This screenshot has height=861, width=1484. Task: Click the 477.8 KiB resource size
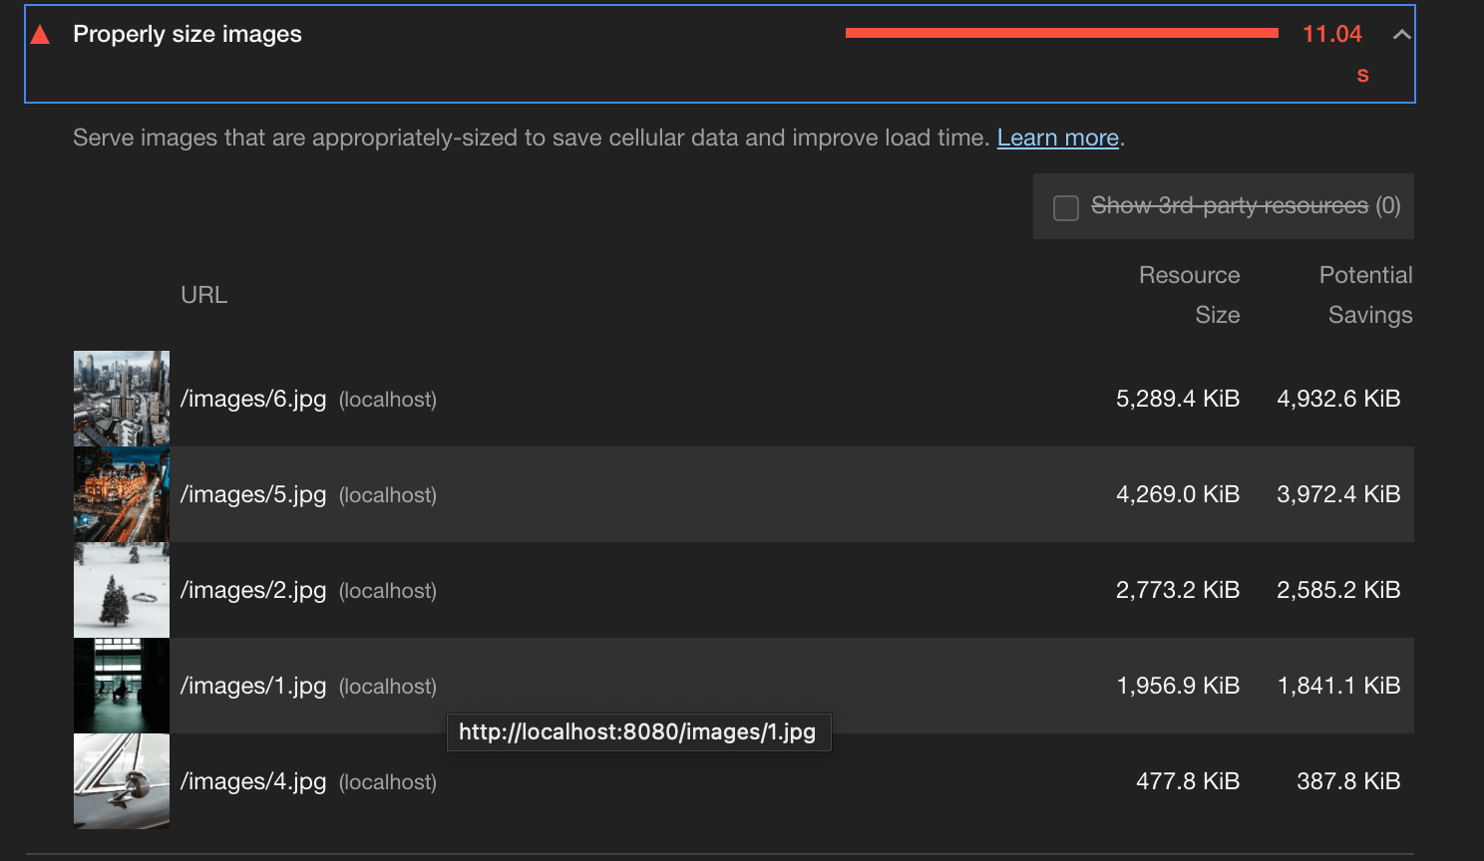(1188, 781)
